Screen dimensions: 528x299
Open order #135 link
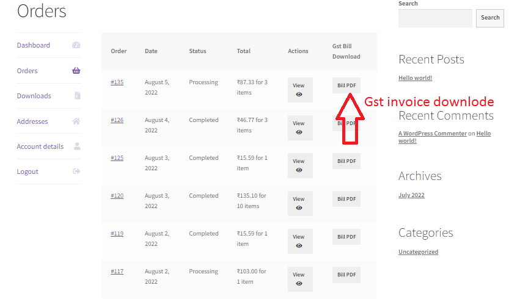tap(117, 82)
